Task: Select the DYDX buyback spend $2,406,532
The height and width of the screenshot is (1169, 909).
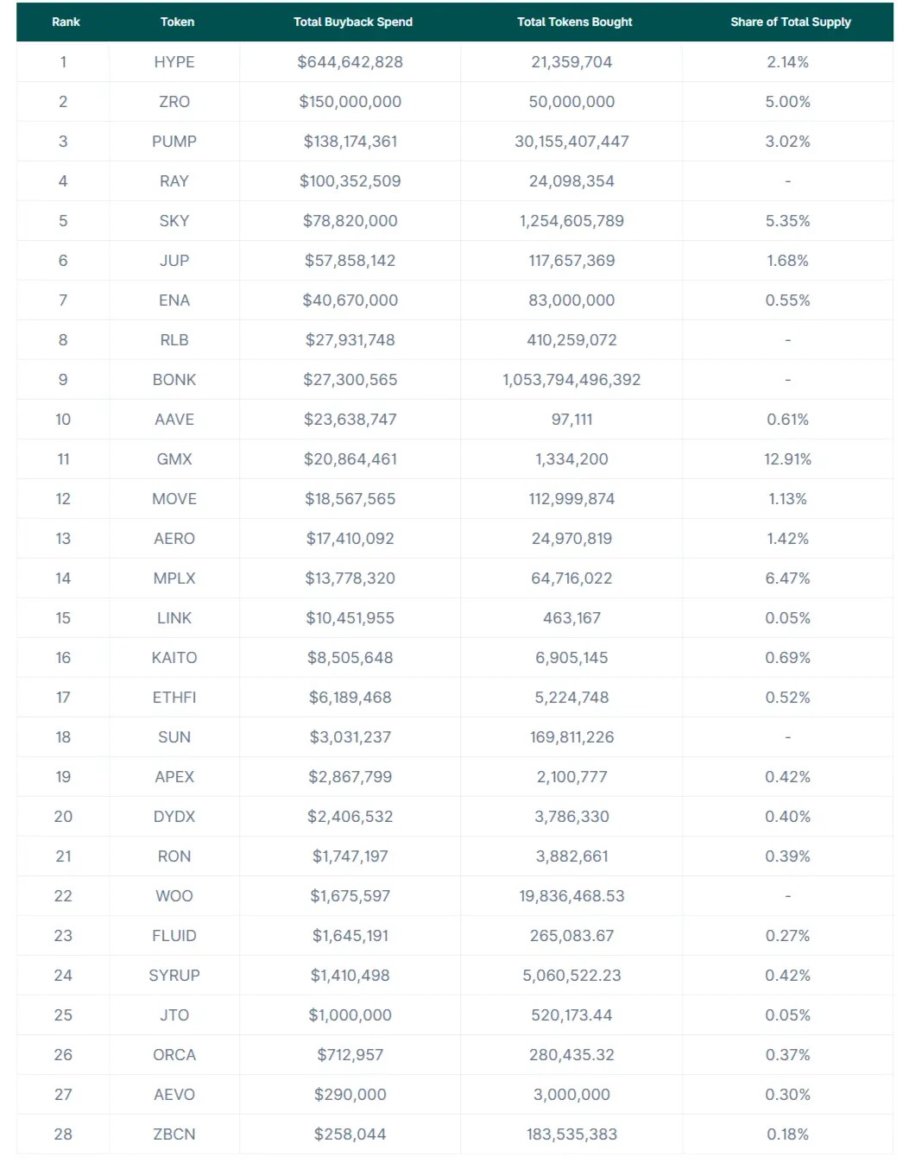Action: coord(350,817)
